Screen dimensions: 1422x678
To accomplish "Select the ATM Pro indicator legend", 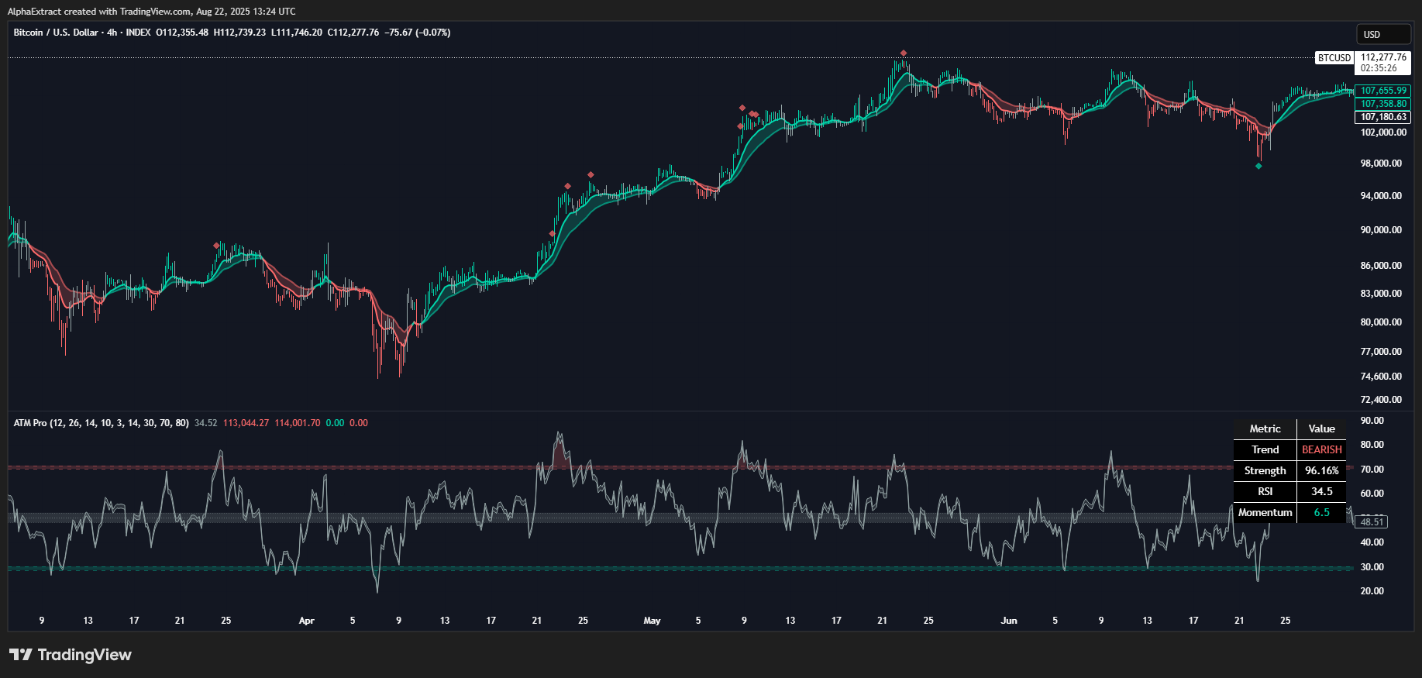I will tap(101, 423).
